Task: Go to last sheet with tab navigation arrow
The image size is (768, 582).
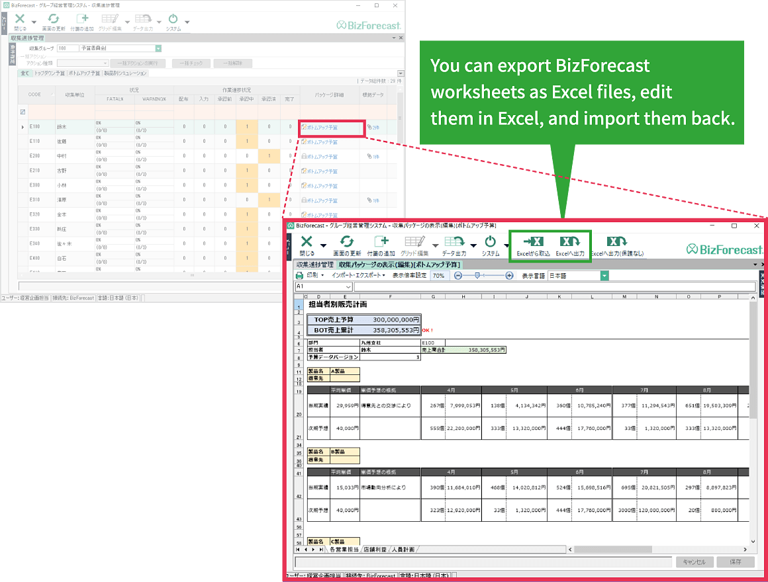Action: point(321,550)
